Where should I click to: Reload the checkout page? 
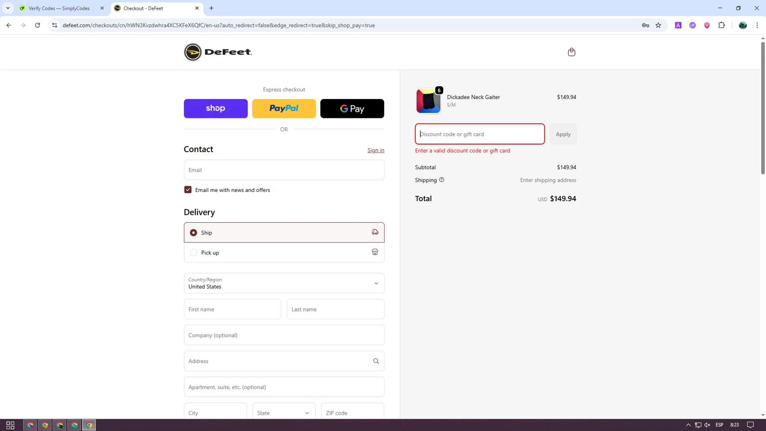(x=37, y=25)
